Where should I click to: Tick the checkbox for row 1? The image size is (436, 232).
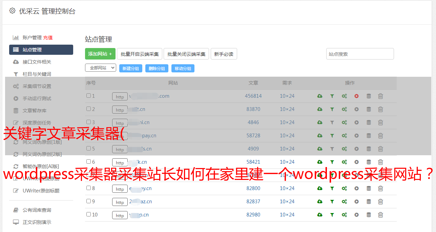coord(88,96)
